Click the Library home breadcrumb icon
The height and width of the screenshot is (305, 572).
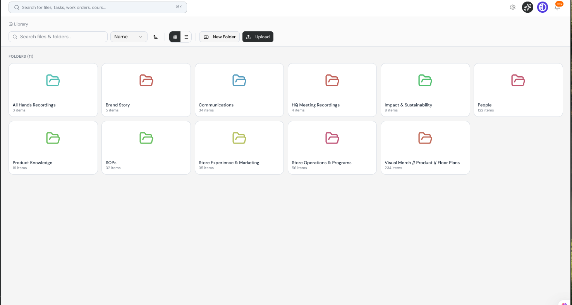tap(11, 24)
